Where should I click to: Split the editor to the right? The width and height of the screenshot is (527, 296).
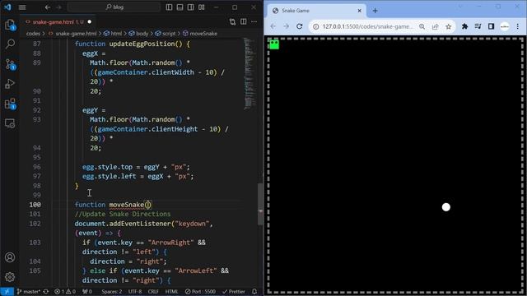coord(244,22)
